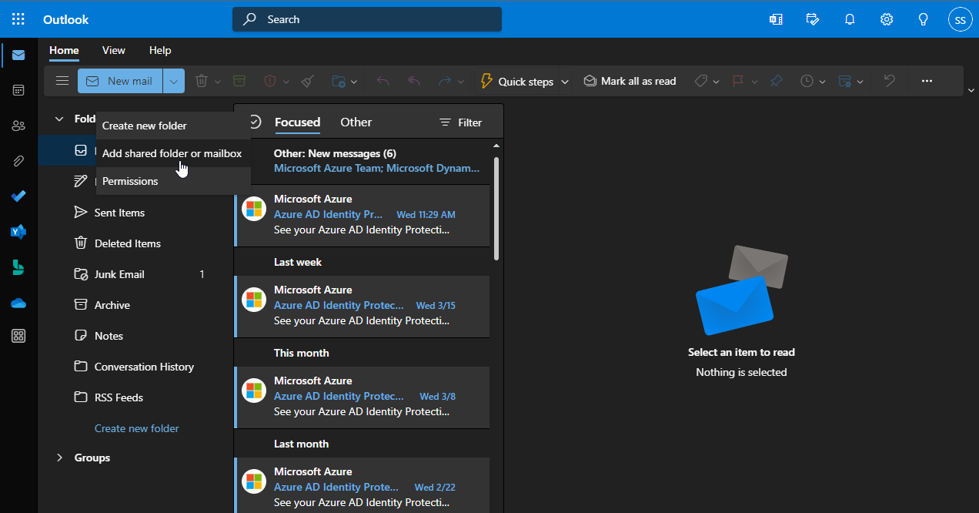Collapse the Folders section chevron
This screenshot has height=513, width=979.
pos(59,119)
